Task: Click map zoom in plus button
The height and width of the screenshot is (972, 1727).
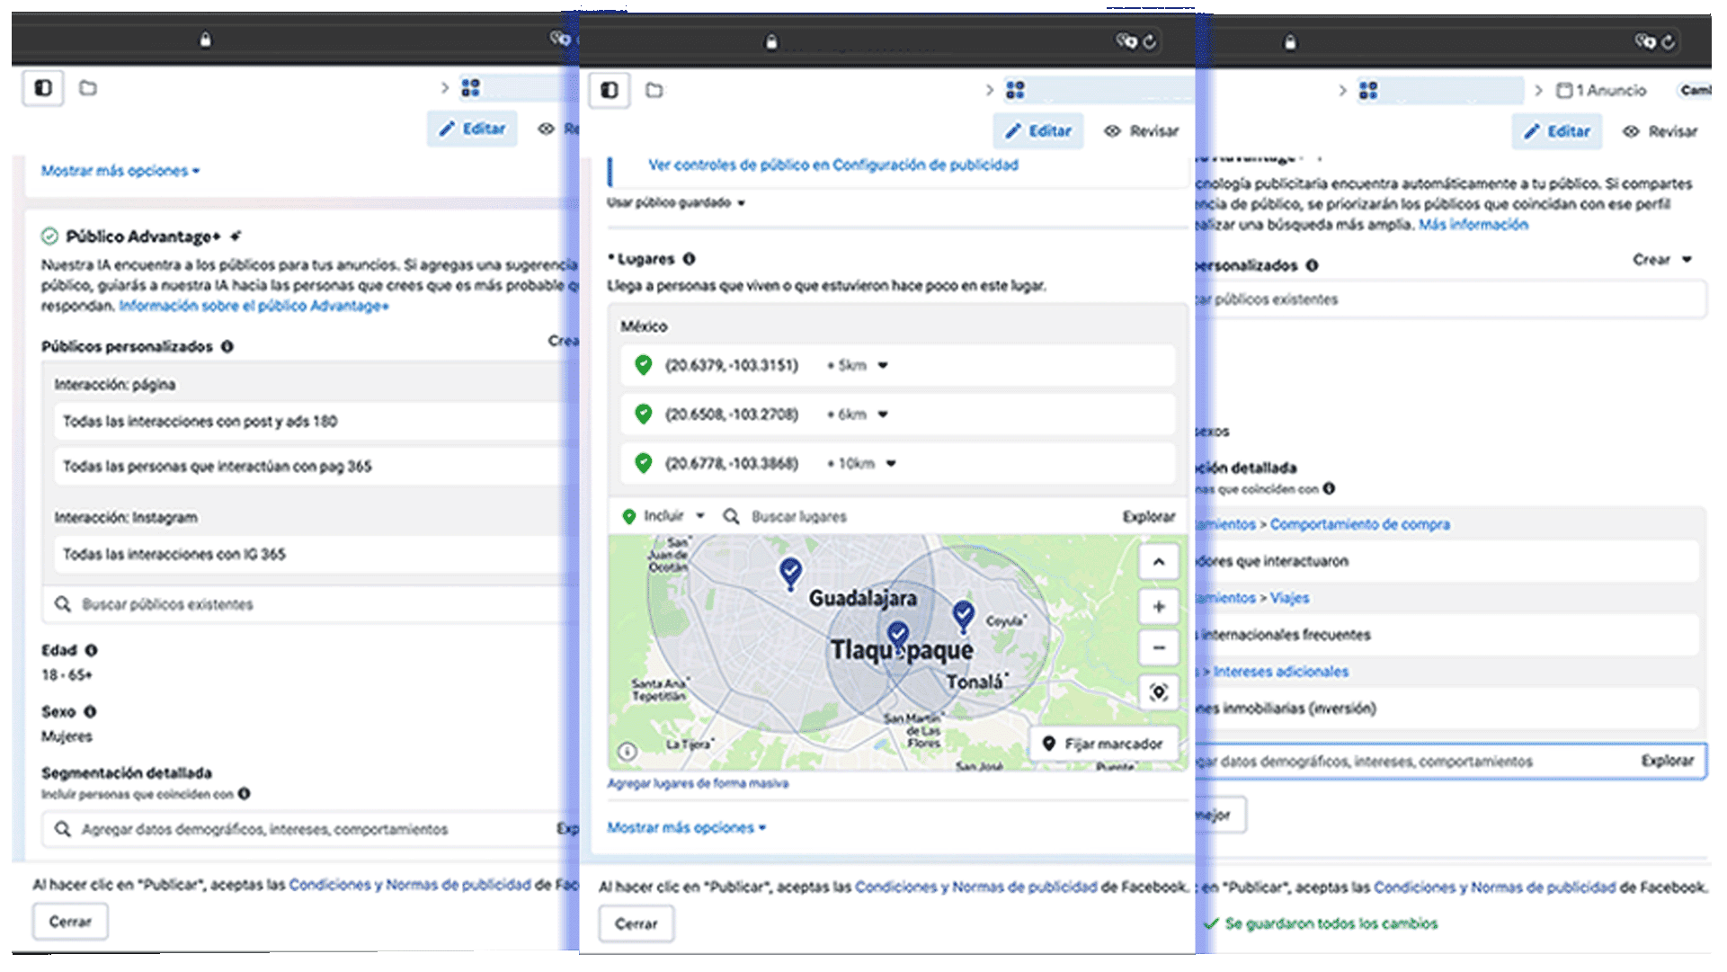Action: (x=1159, y=607)
